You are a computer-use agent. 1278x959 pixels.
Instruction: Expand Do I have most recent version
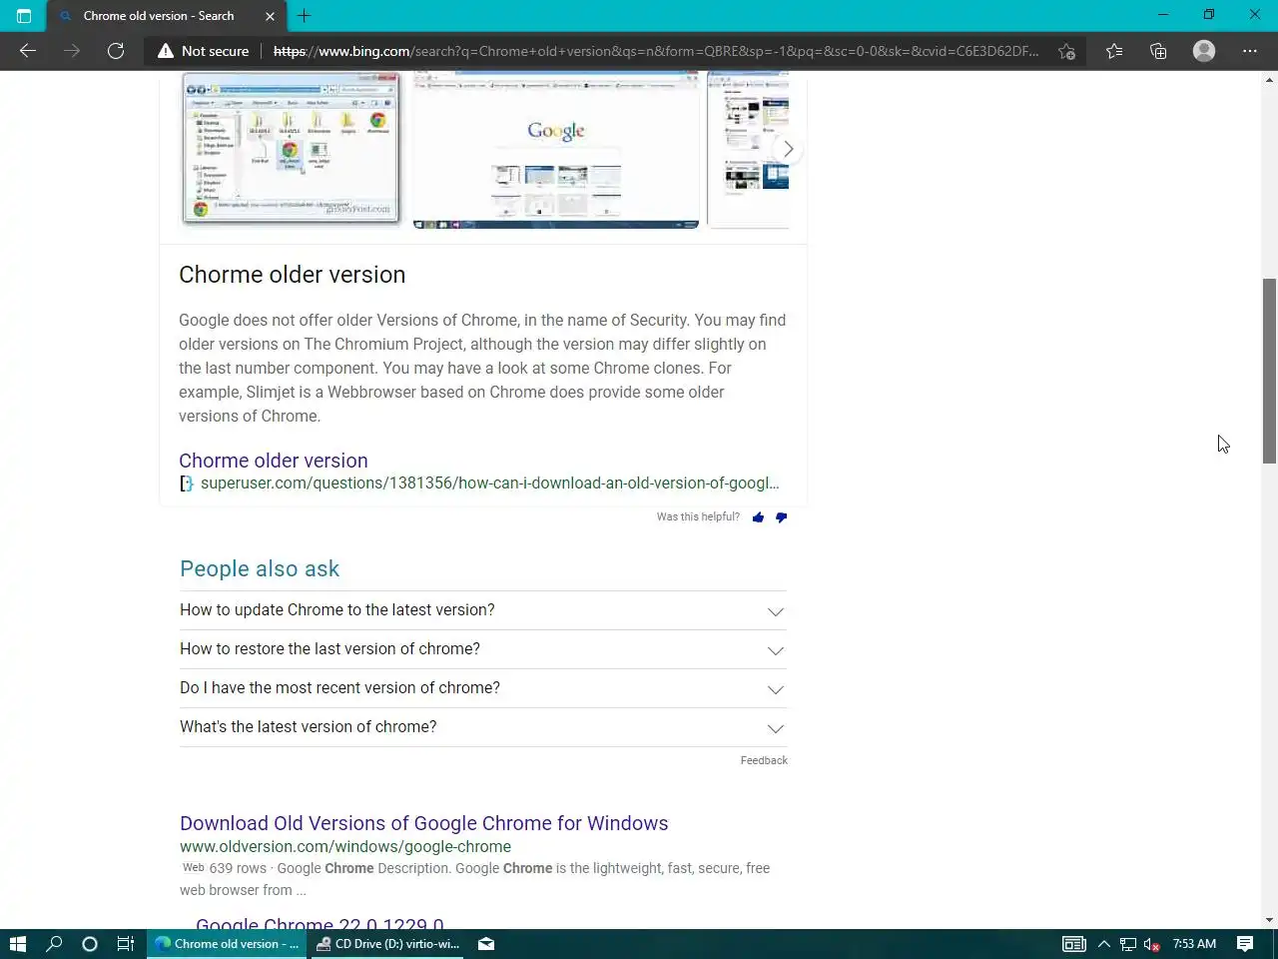[483, 688]
